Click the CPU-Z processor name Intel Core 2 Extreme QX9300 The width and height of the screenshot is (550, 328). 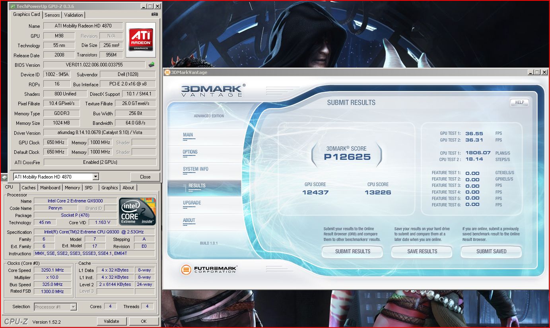[75, 201]
